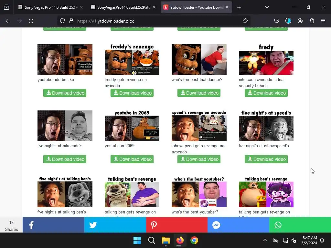Download 'five night's at ishowspeed's' video
The height and width of the screenshot is (248, 331).
(x=266, y=159)
